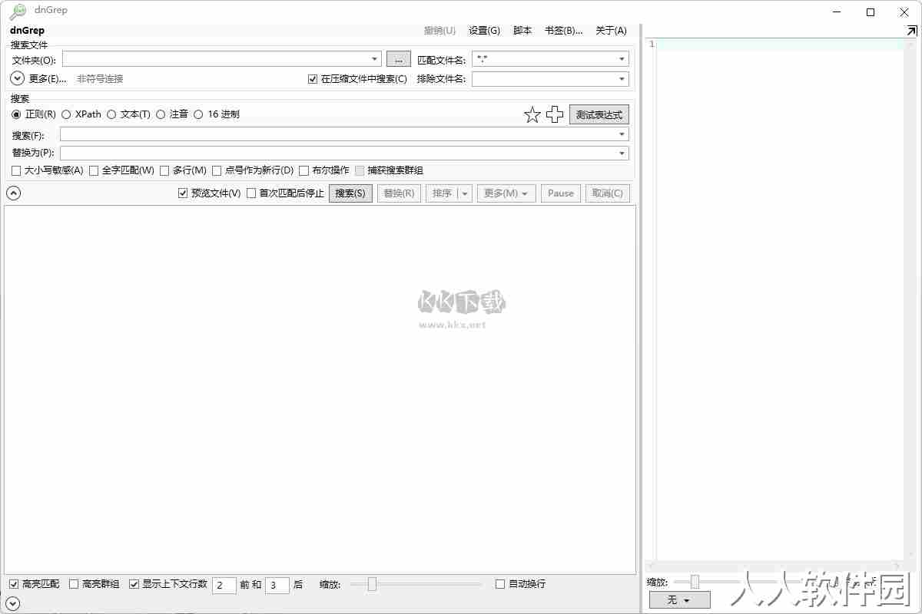Viewport: 922px width, 614px height.
Task: Click 撤销(U) menu item
Action: (x=439, y=31)
